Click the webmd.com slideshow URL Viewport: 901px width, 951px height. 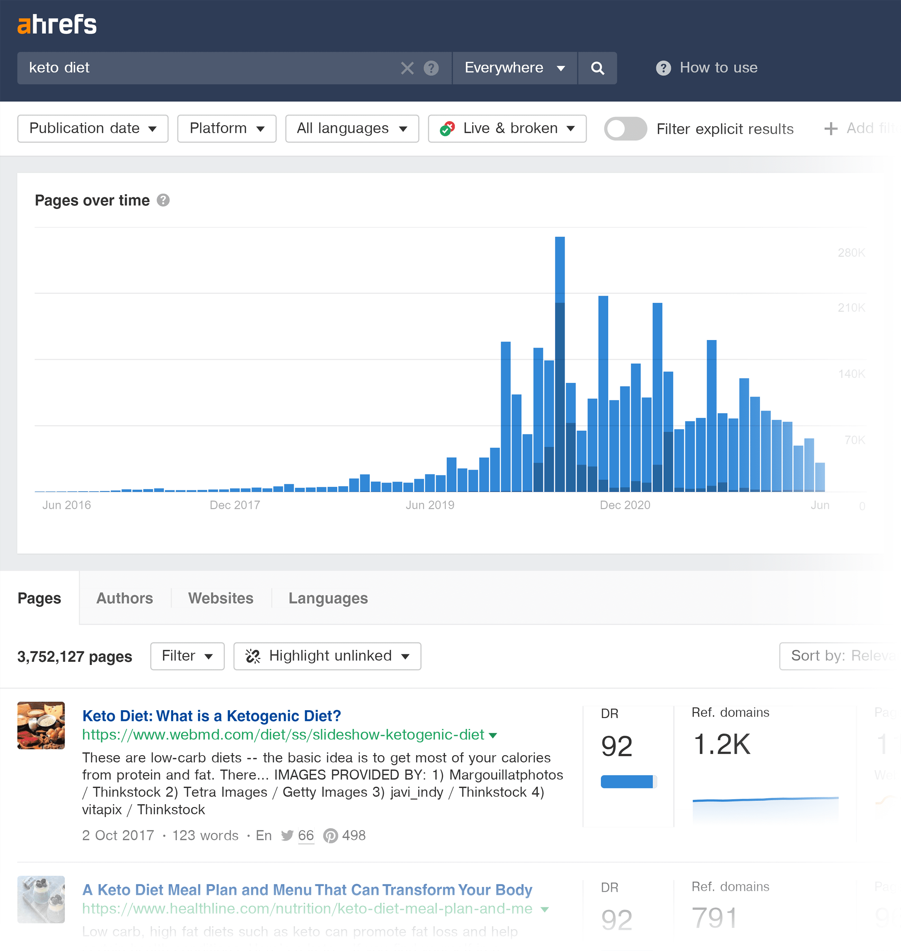[x=283, y=735]
